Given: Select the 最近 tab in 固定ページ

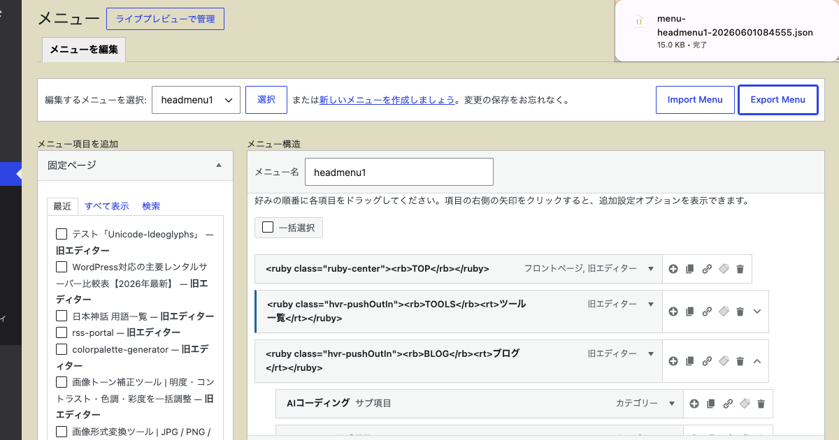Looking at the screenshot, I should [62, 206].
